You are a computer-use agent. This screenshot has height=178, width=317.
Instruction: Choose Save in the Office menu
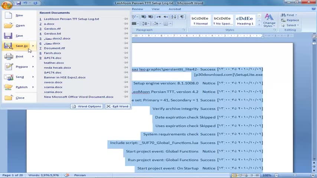click(x=19, y=36)
